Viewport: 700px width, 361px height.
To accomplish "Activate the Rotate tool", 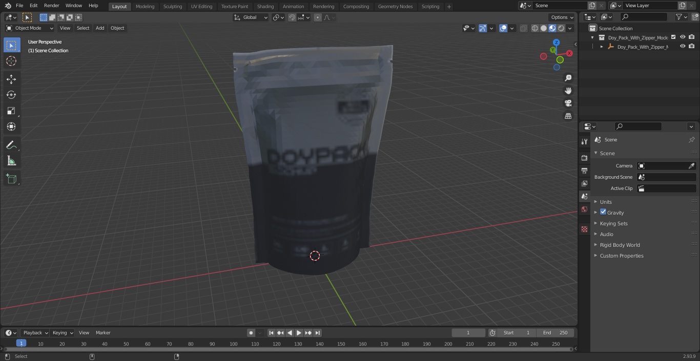I will tap(11, 95).
